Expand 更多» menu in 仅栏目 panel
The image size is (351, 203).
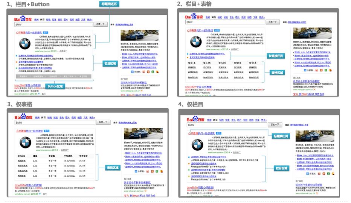point(264,120)
